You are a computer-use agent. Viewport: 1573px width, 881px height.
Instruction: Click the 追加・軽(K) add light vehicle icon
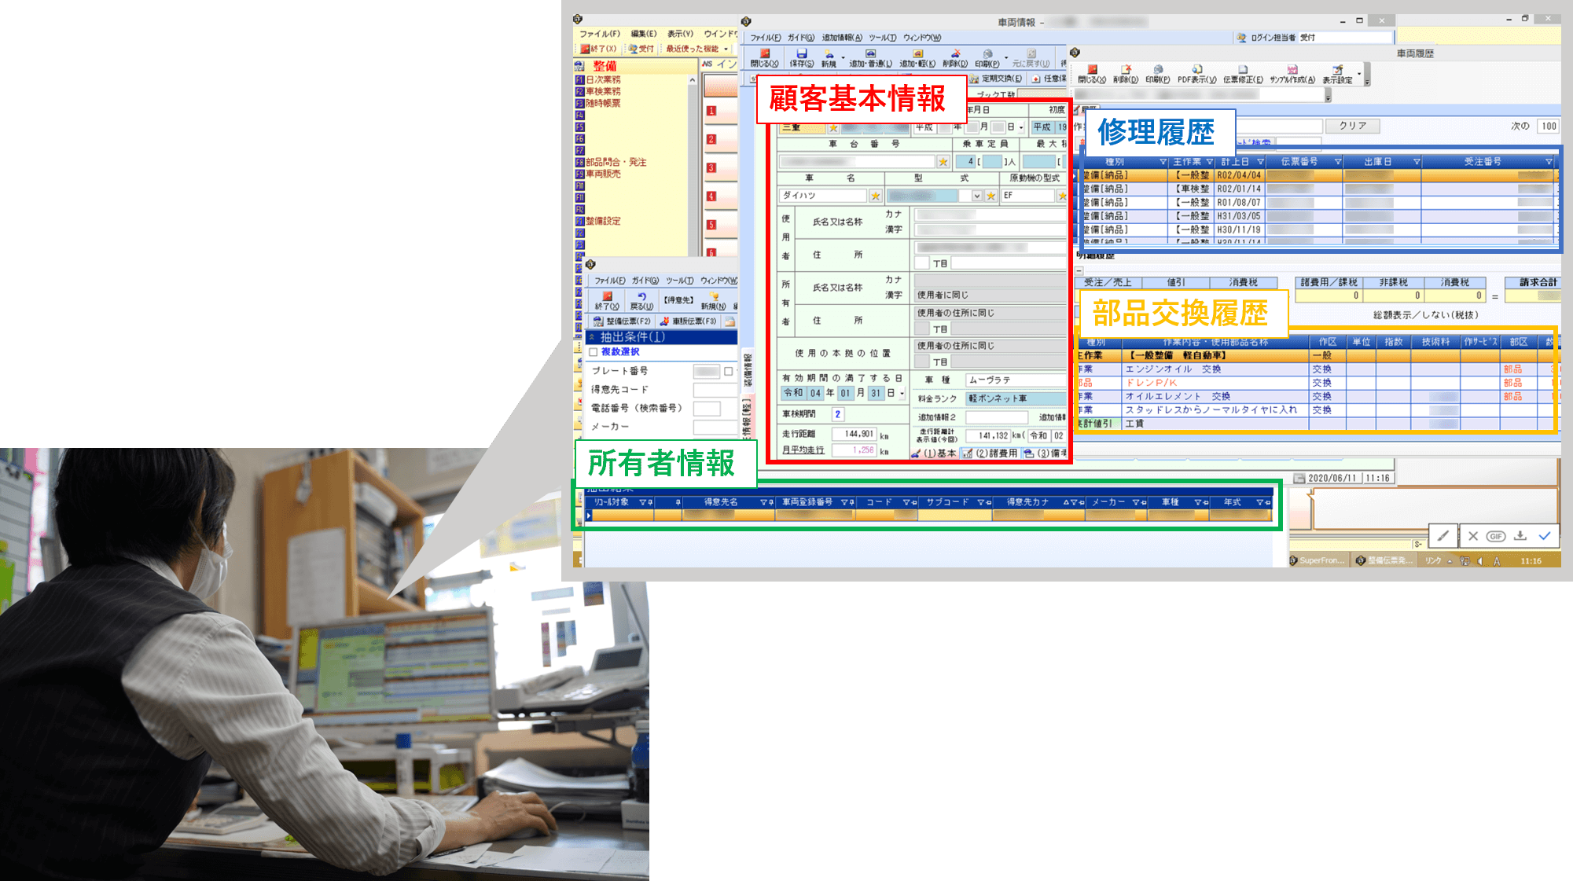(917, 59)
